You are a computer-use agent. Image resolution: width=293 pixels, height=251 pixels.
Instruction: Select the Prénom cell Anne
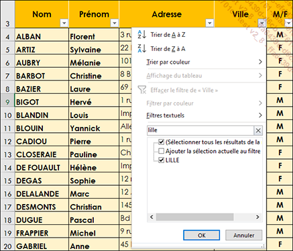coord(94,244)
